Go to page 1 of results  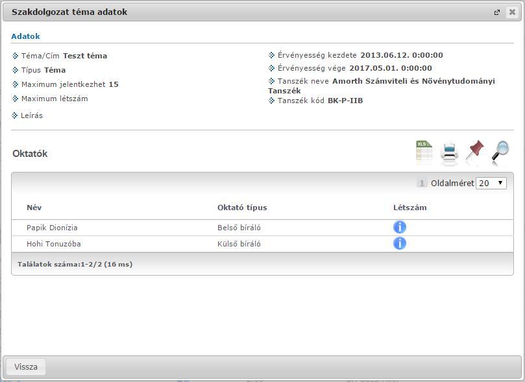(422, 183)
